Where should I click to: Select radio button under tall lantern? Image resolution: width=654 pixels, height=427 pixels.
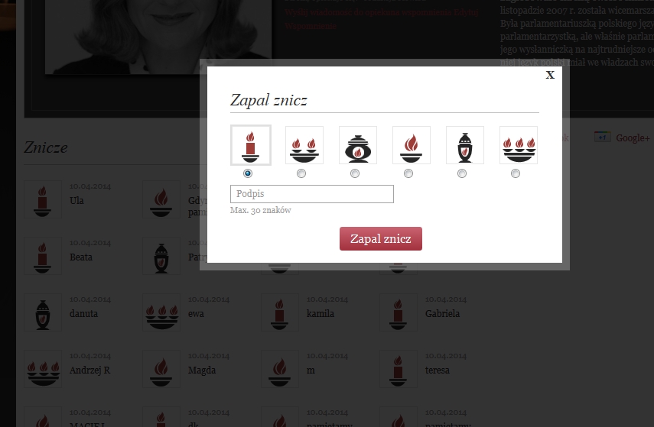tap(462, 173)
